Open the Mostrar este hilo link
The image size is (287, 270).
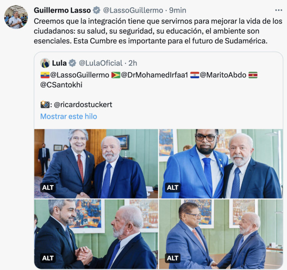[x=68, y=116]
